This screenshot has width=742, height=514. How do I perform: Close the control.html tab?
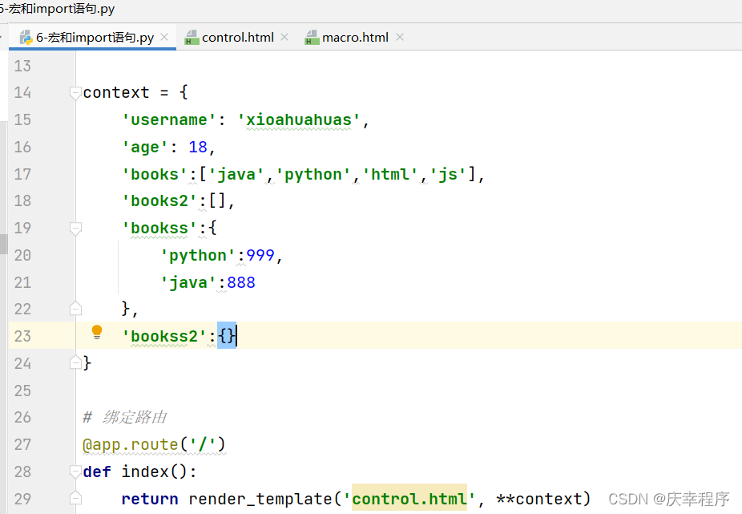284,37
